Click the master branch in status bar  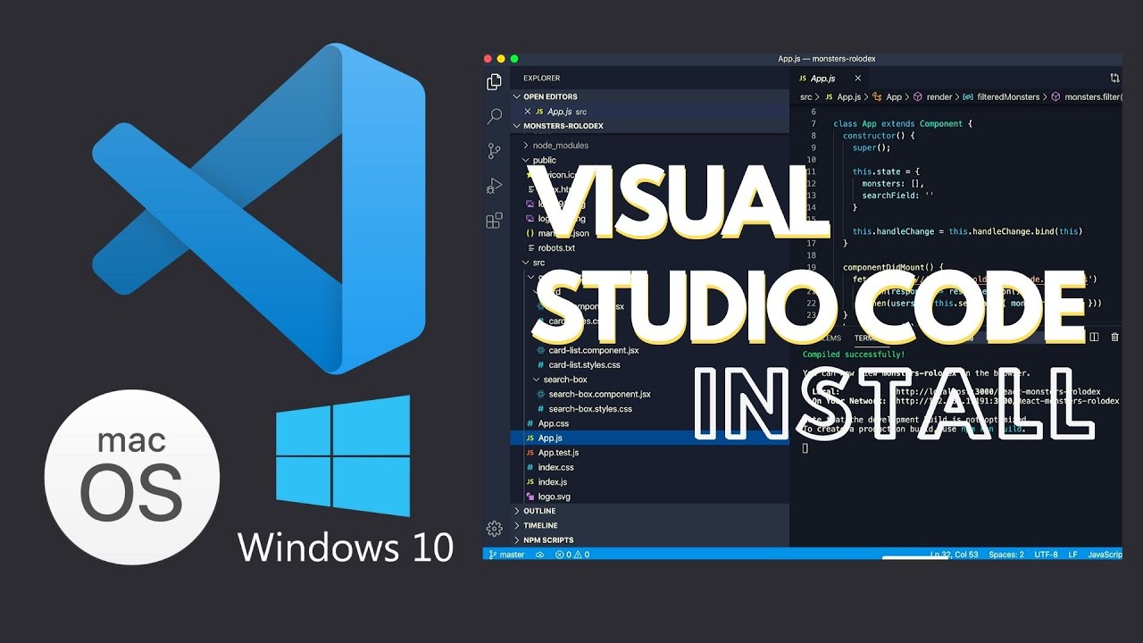[507, 555]
